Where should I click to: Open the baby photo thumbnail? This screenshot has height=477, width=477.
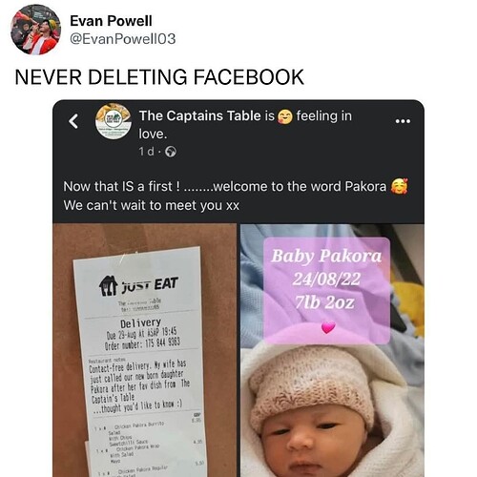[332, 350]
